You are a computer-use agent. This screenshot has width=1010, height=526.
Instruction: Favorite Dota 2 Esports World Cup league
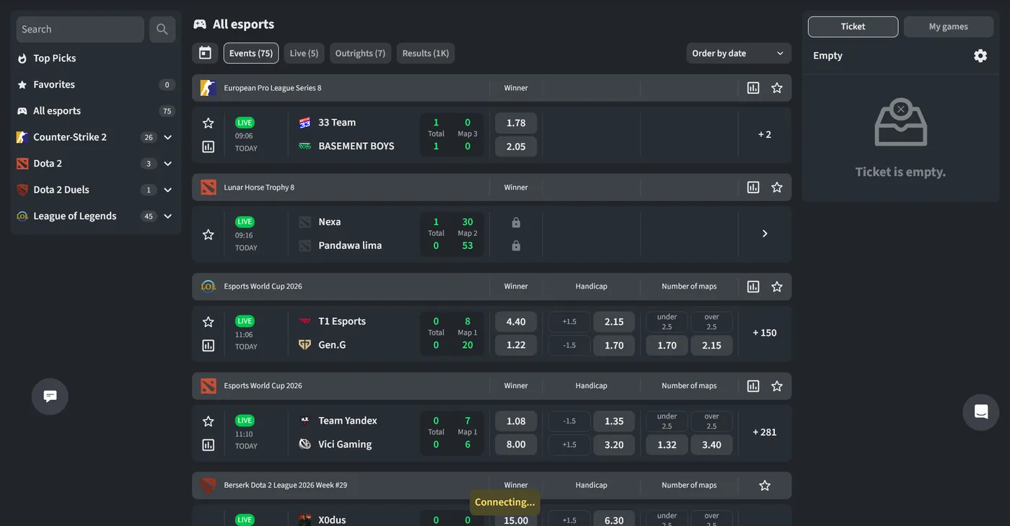tap(777, 386)
